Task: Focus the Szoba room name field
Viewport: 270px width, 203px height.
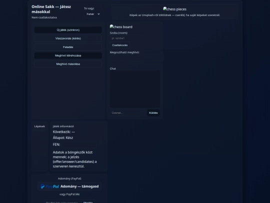Action: [126, 38]
